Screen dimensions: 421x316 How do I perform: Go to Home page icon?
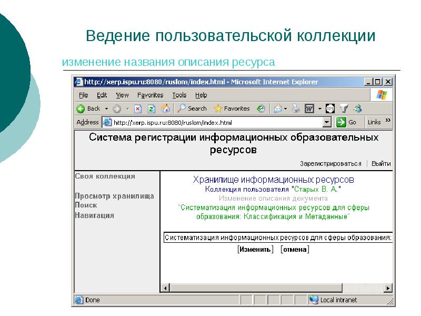tap(165, 108)
